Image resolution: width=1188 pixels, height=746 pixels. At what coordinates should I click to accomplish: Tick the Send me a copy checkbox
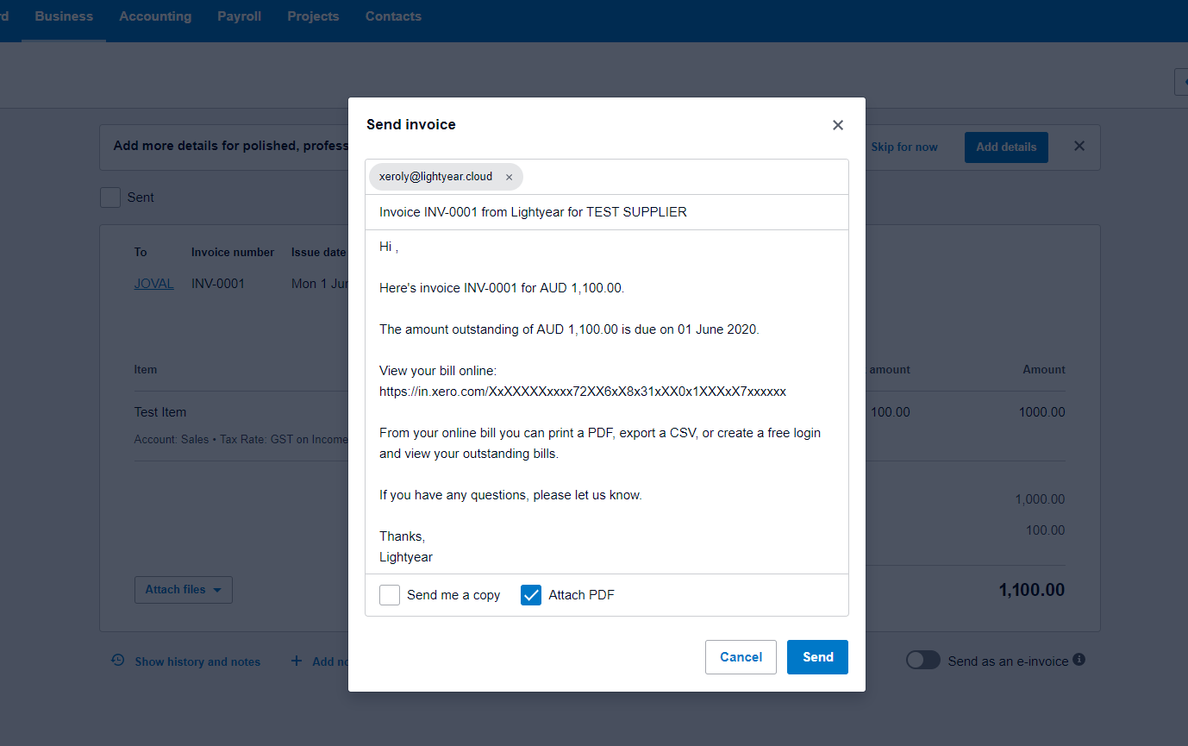tap(390, 595)
